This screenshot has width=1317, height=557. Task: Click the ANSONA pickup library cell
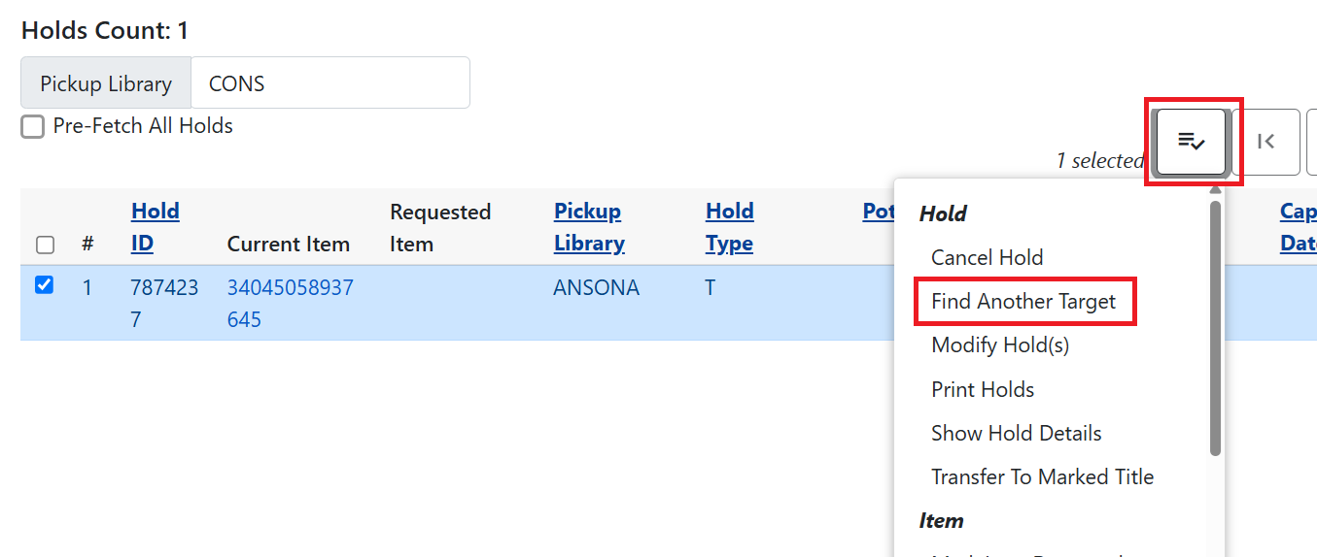(x=596, y=288)
